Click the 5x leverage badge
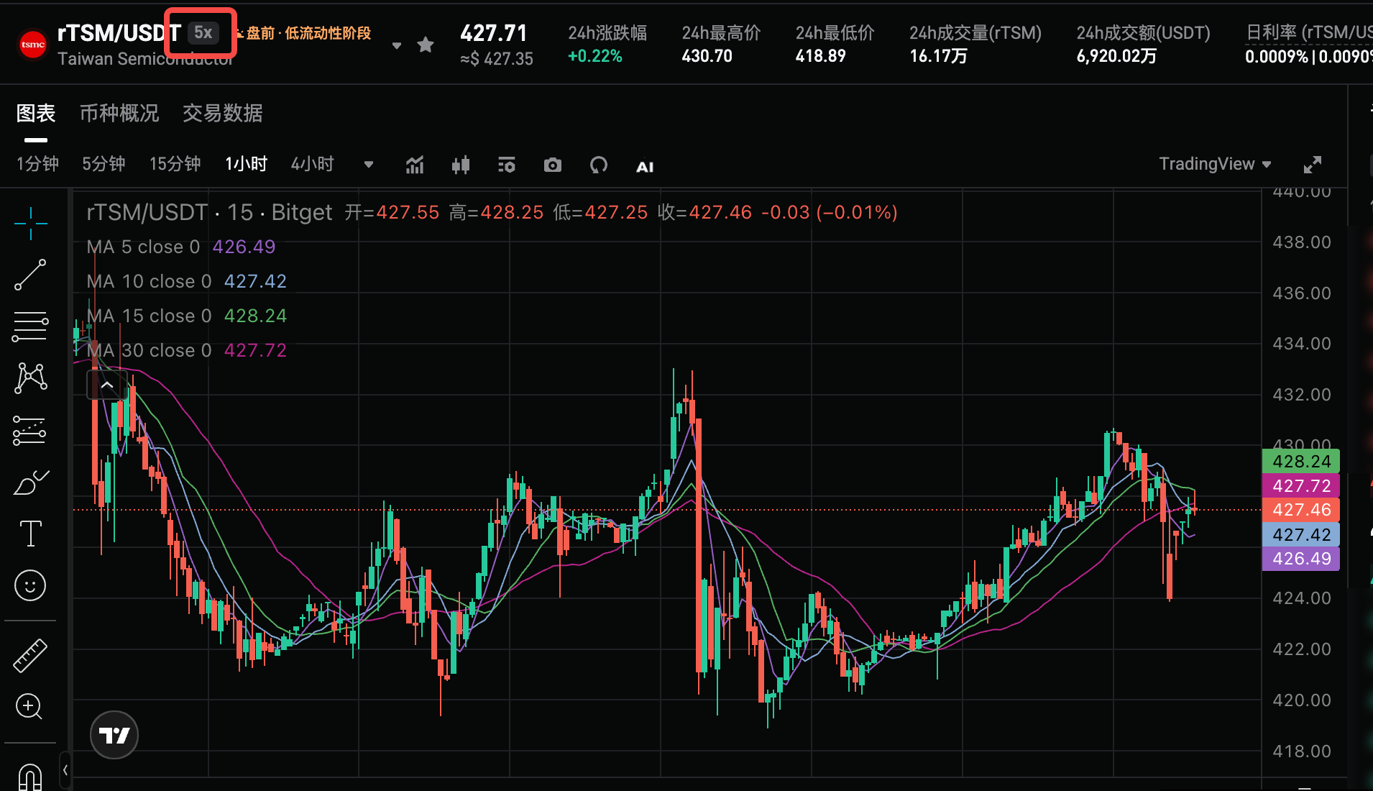This screenshot has height=791, width=1373. pos(203,32)
